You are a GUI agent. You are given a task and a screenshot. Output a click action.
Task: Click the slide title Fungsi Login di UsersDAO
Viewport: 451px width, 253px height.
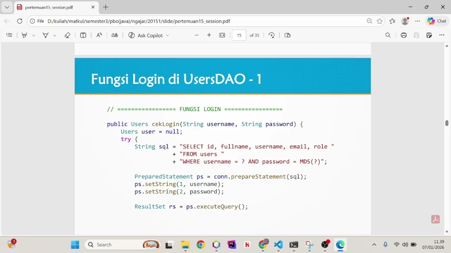176,79
